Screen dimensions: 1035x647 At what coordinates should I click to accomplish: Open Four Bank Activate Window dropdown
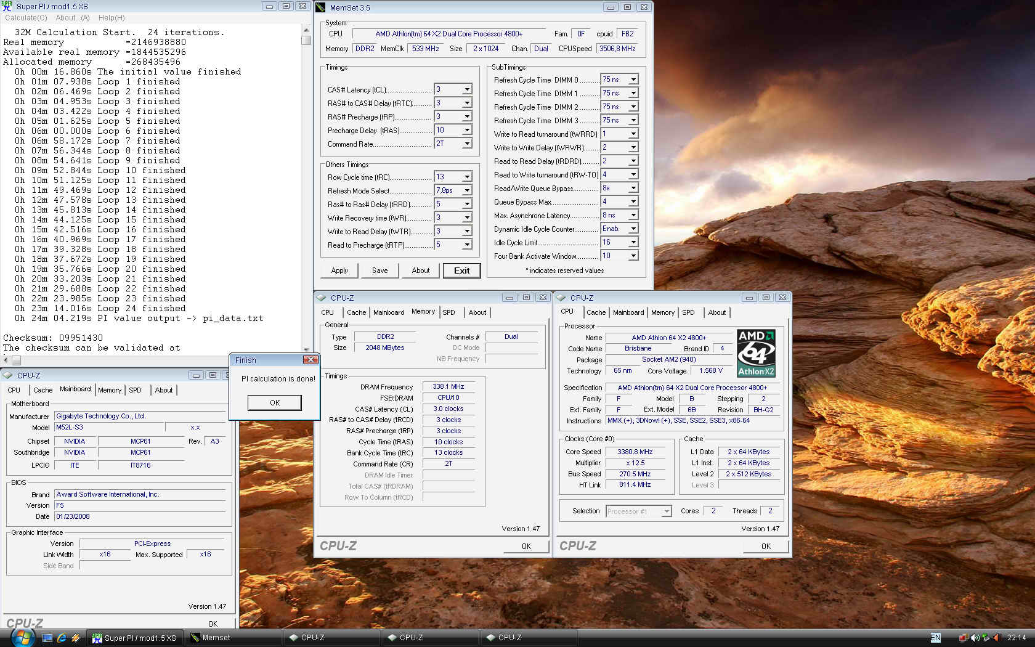[x=633, y=256]
